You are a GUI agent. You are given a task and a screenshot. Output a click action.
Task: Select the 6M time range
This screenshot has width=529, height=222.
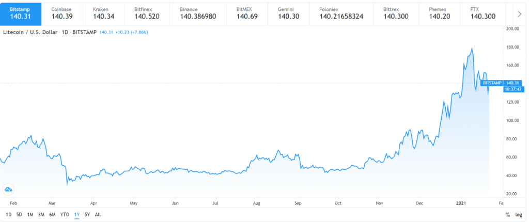click(x=52, y=214)
